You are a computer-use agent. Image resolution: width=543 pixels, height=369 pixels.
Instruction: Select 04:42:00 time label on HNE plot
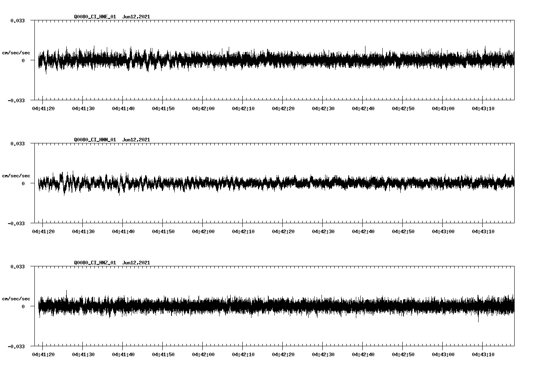coord(203,109)
